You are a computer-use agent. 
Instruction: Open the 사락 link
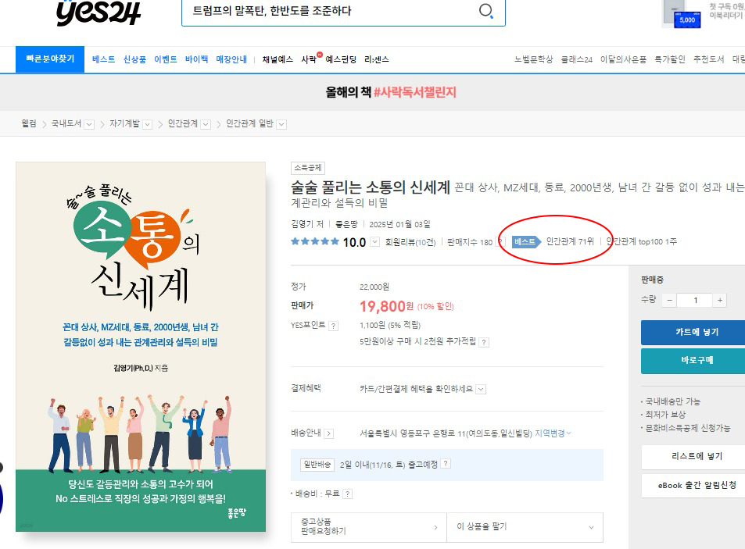click(x=309, y=59)
